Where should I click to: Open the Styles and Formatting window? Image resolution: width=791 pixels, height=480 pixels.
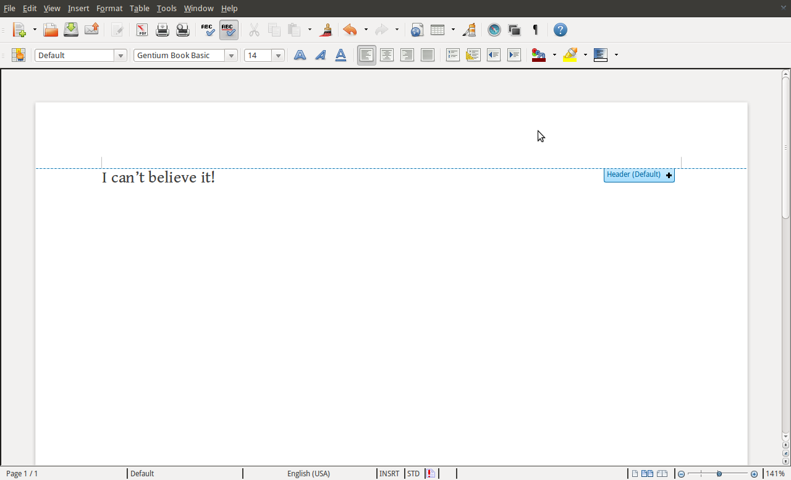pyautogui.click(x=19, y=55)
